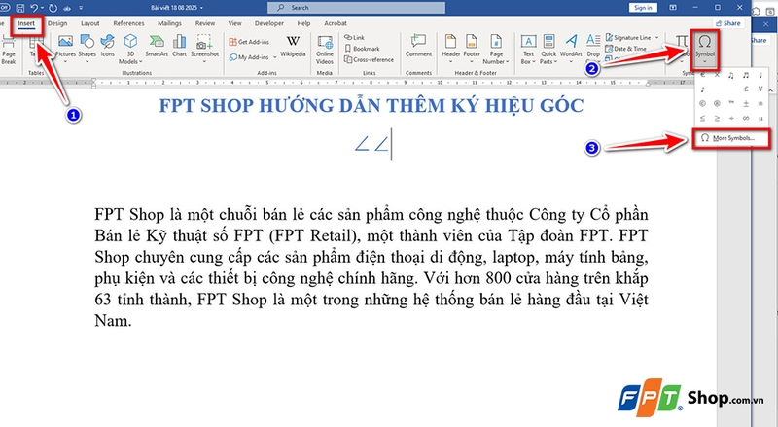The height and width of the screenshot is (427, 778).
Task: Insert Date & Time
Action: [625, 49]
